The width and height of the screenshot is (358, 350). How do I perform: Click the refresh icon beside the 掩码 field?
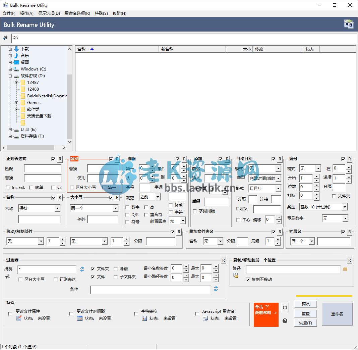click(82, 269)
